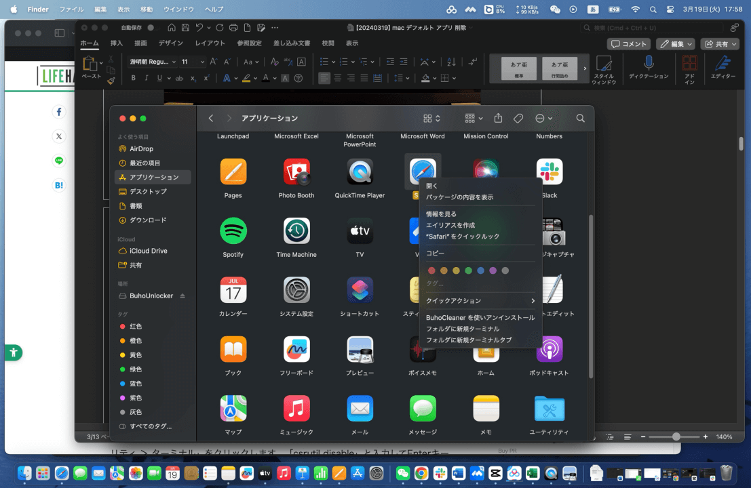Screen dimensions: 751x488
Task: Open the macOS Spotlight search icon
Action: (x=653, y=9)
